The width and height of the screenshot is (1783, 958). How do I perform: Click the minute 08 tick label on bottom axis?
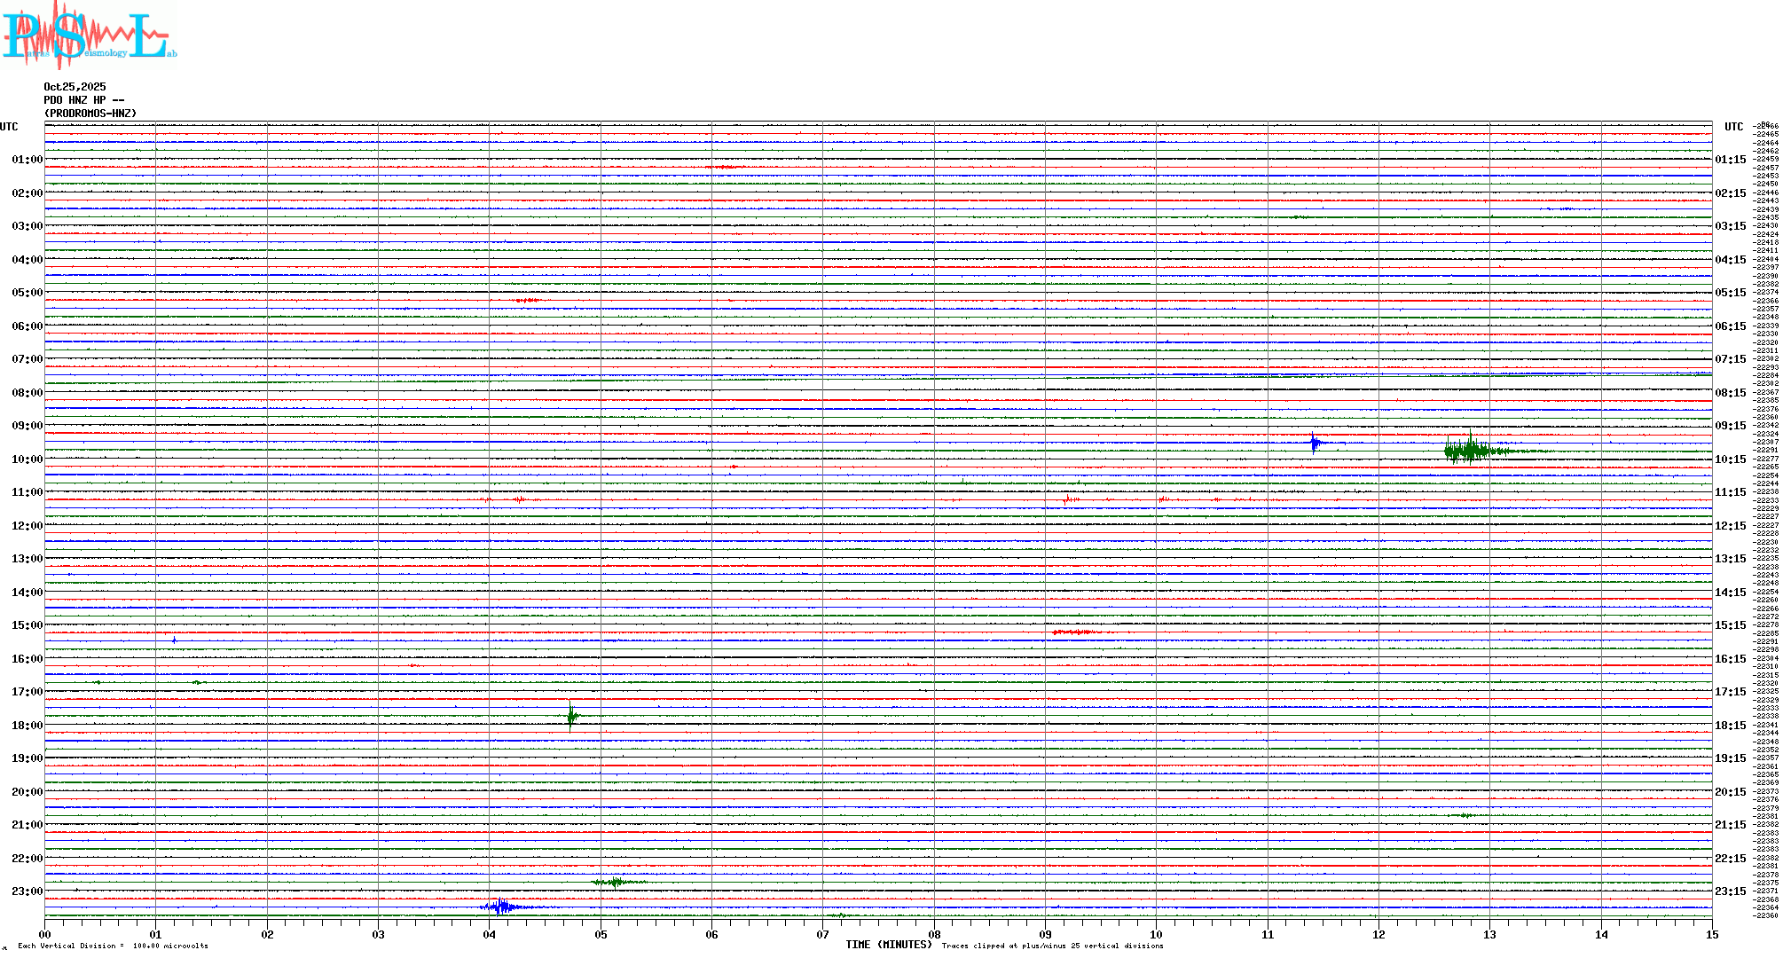(x=934, y=934)
